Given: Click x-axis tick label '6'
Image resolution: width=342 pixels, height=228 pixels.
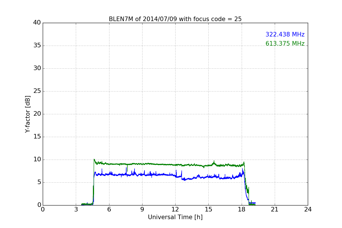Looking at the screenshot, I should (x=109, y=209).
